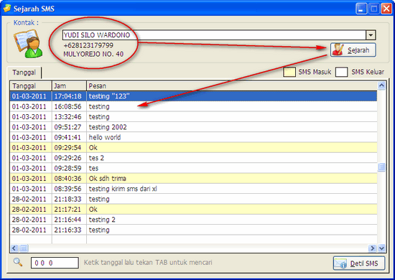
Task: Switch to the Tanggal tab
Action: point(24,73)
